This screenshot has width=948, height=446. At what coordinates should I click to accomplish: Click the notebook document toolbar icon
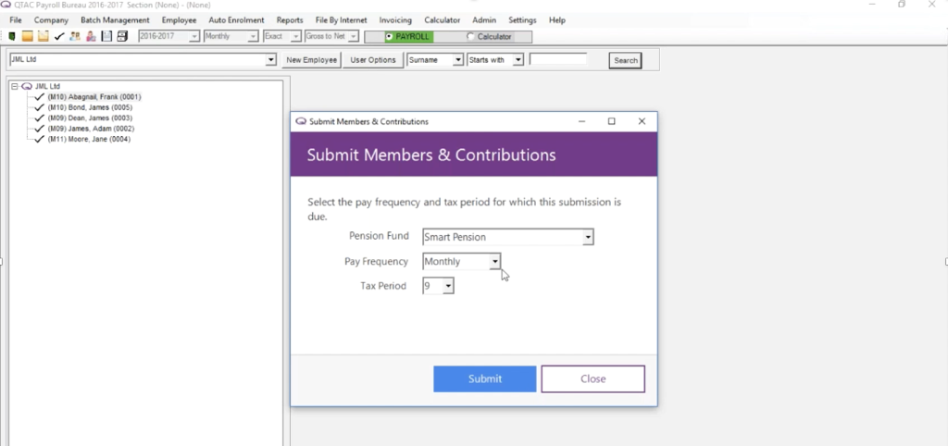pyautogui.click(x=106, y=36)
